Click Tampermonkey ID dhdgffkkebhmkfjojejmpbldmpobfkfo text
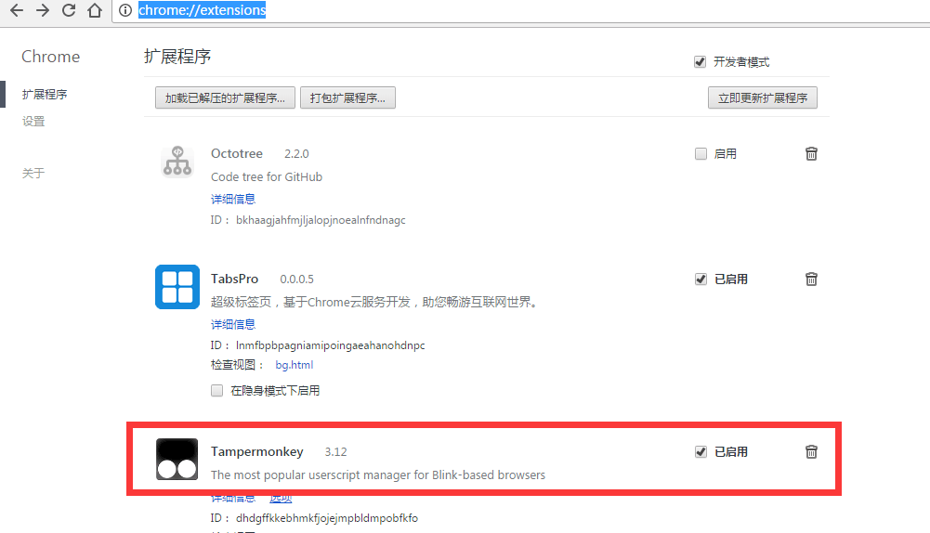 (x=327, y=518)
